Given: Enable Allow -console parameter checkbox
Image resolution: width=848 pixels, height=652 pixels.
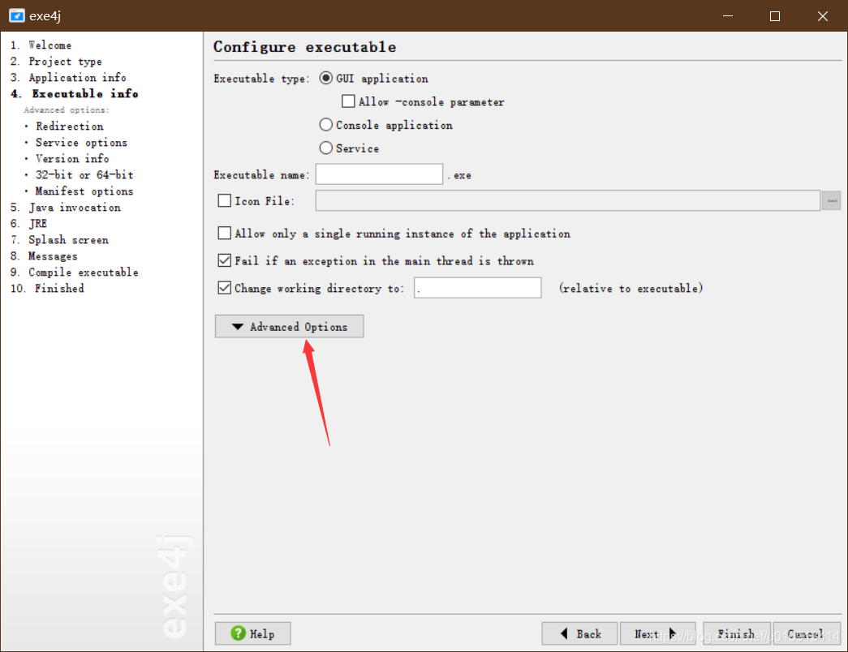Looking at the screenshot, I should coord(348,101).
